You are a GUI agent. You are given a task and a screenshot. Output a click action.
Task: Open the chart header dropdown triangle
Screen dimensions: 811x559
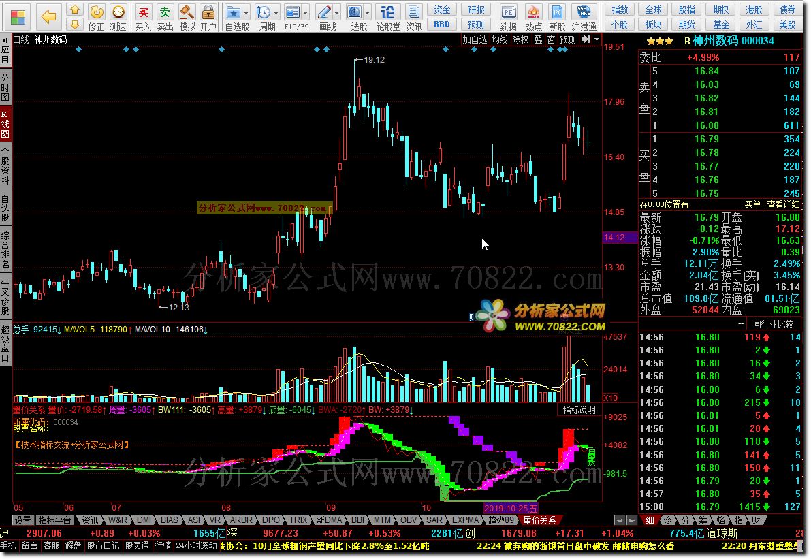click(597, 39)
